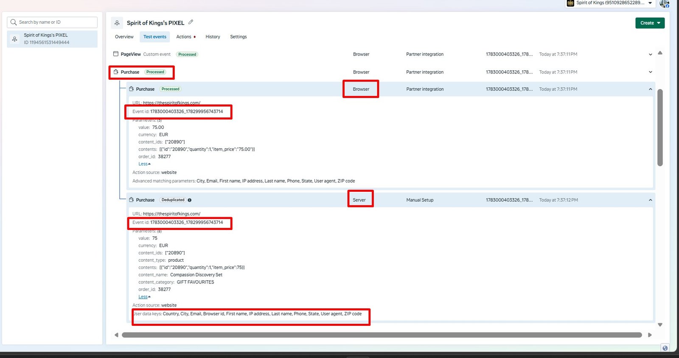679x358 pixels.
Task: Click Today at 7:37:12 PM timestamp
Action: [x=558, y=200]
